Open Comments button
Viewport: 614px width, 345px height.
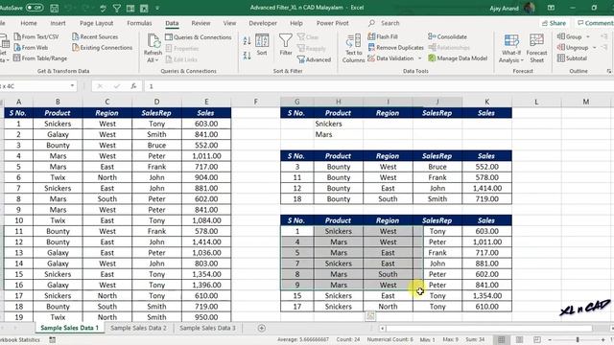594,23
